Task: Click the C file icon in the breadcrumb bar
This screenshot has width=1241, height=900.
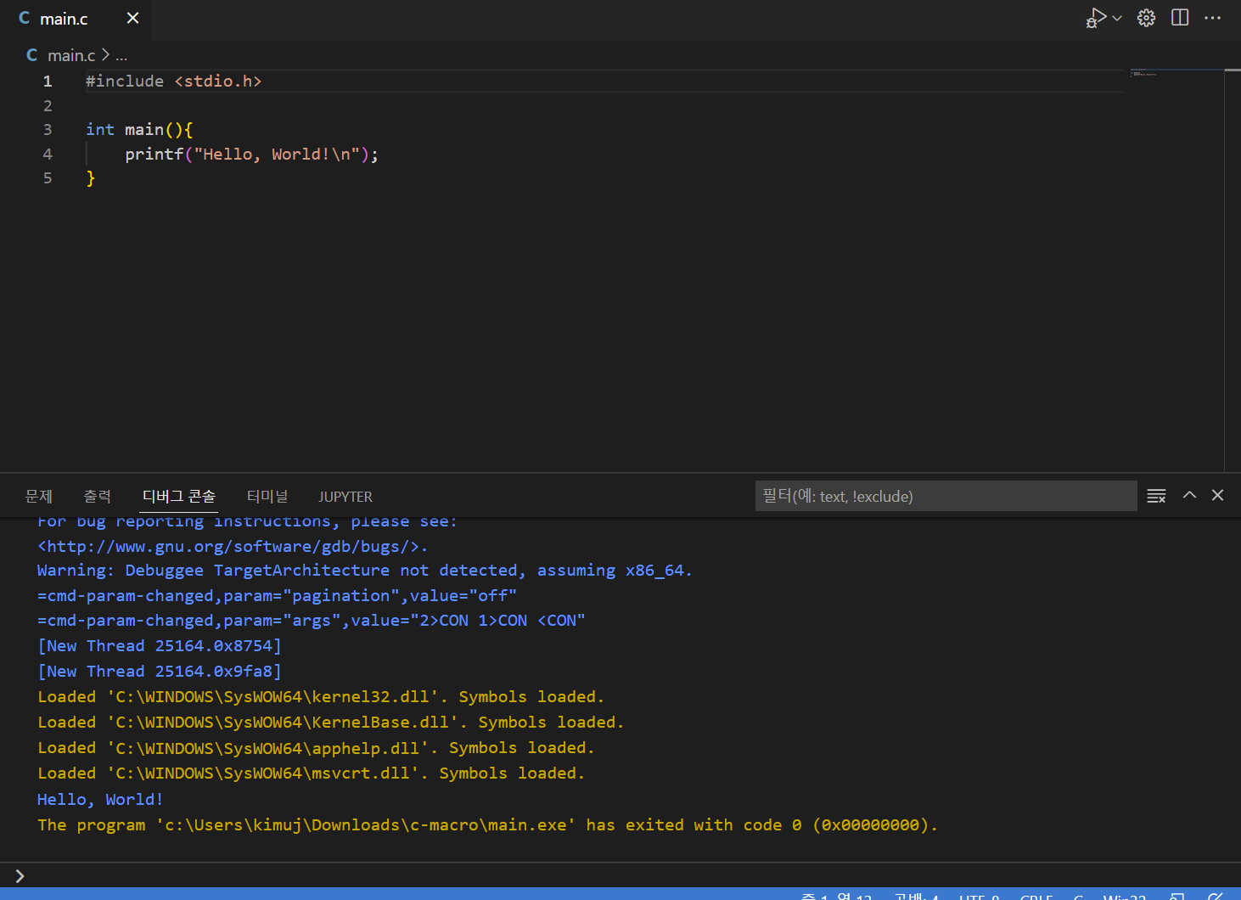Action: pos(31,54)
